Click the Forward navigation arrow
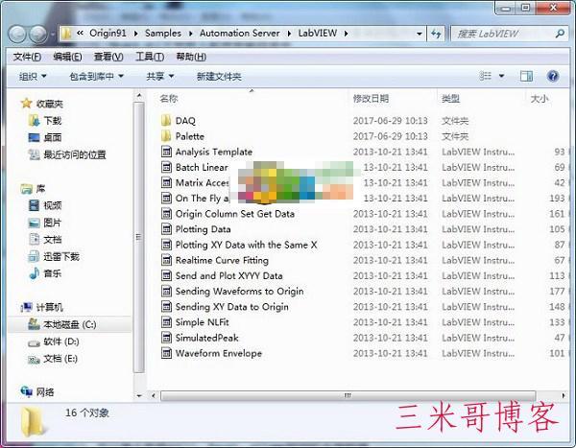Image resolution: width=576 pixels, height=448 pixels. point(38,35)
